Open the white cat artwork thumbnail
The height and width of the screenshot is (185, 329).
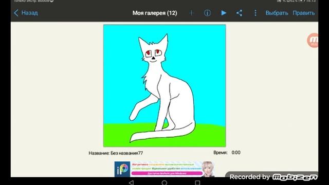164,86
